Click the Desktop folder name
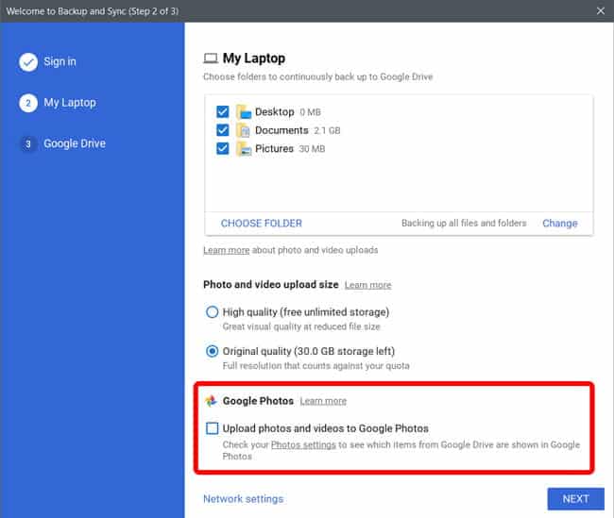Screen dimensions: 614x518 (275, 112)
